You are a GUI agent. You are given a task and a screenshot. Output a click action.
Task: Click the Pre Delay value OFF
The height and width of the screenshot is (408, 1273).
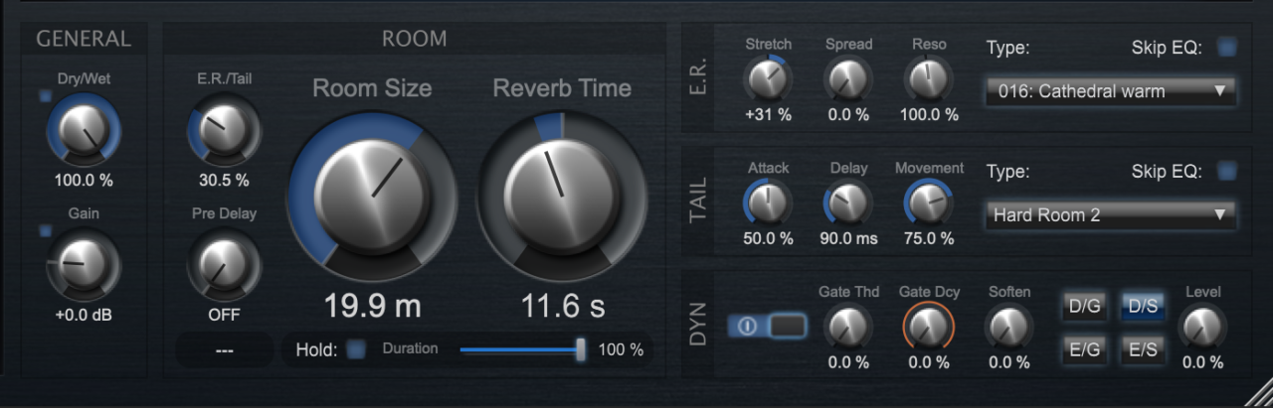(224, 315)
